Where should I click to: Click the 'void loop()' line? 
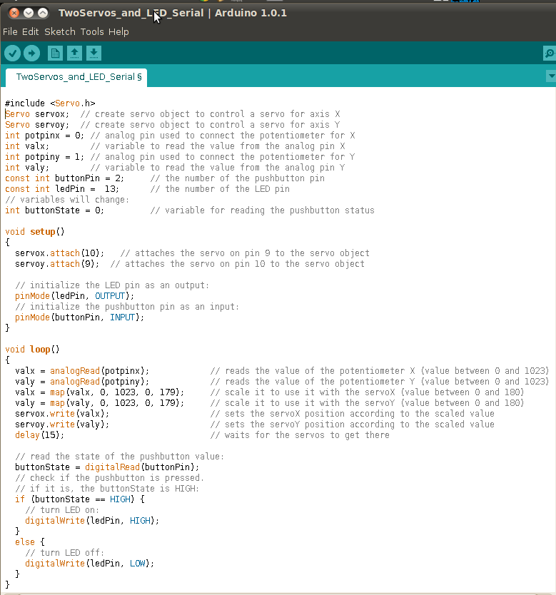coord(32,349)
